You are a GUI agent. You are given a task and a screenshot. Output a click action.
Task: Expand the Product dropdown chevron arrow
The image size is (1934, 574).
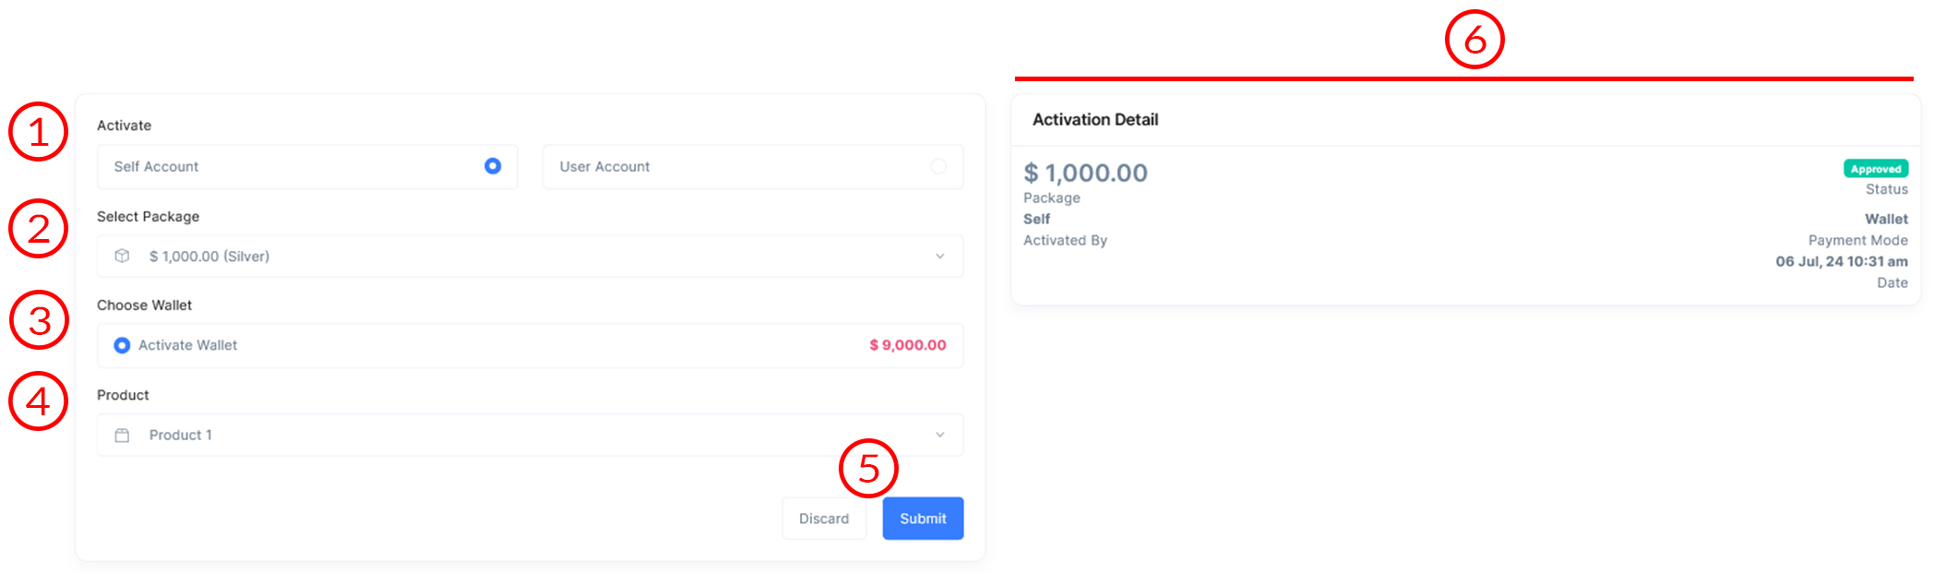click(x=940, y=436)
